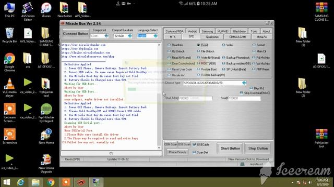This screenshot has width=334, height=187.
Task: Open Screenshot shortcut on desktop
Action: click(9, 136)
